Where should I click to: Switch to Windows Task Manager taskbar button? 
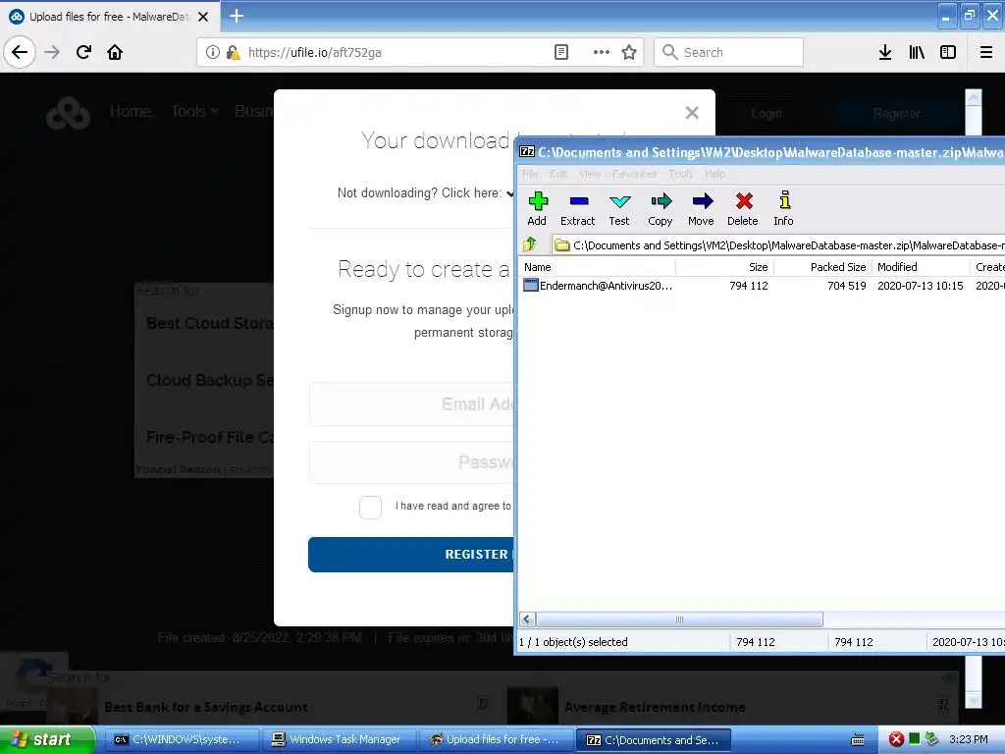(x=340, y=740)
